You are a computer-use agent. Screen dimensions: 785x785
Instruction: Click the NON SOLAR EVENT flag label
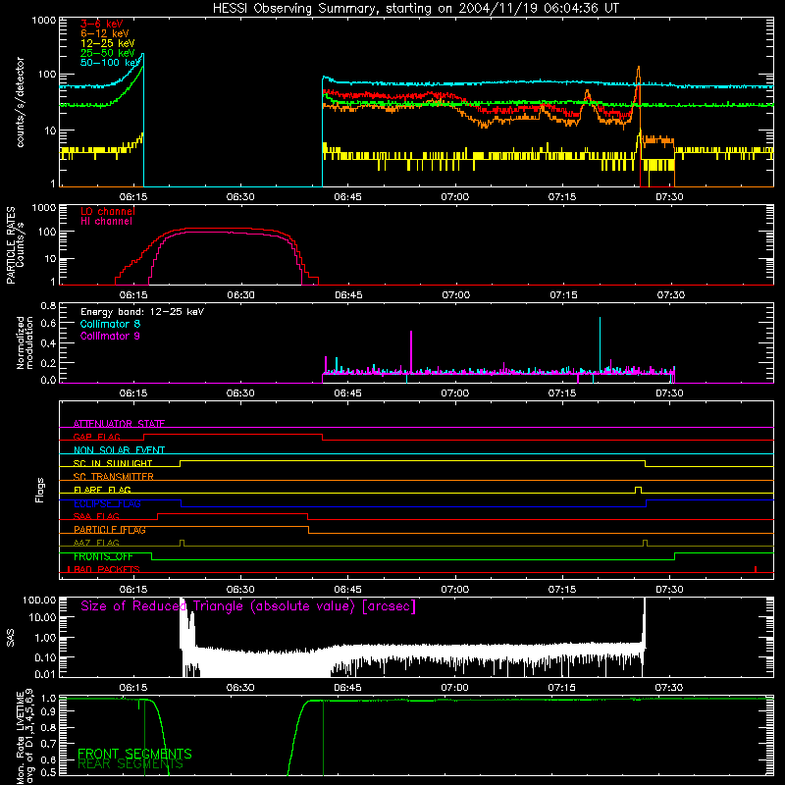pos(119,450)
